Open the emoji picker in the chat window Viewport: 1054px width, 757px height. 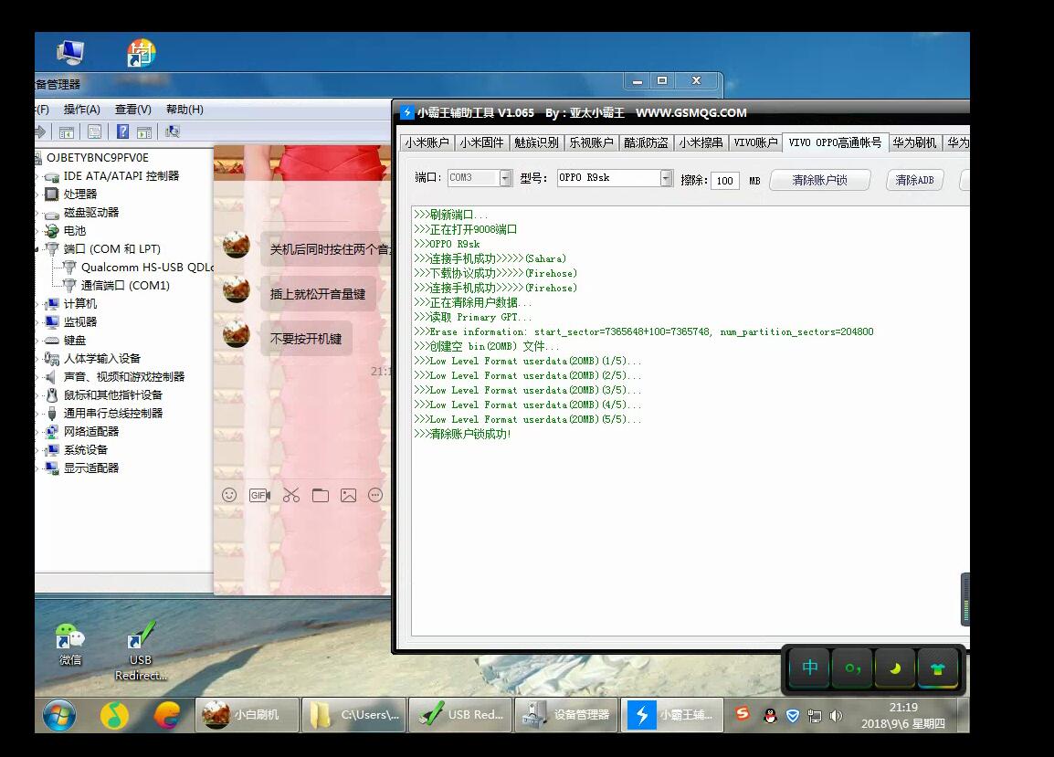[229, 496]
